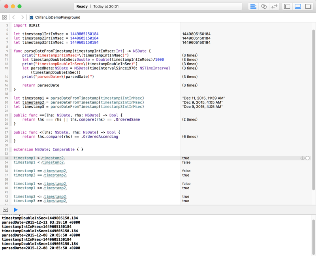Click line number 19 in gutter

[6, 98]
